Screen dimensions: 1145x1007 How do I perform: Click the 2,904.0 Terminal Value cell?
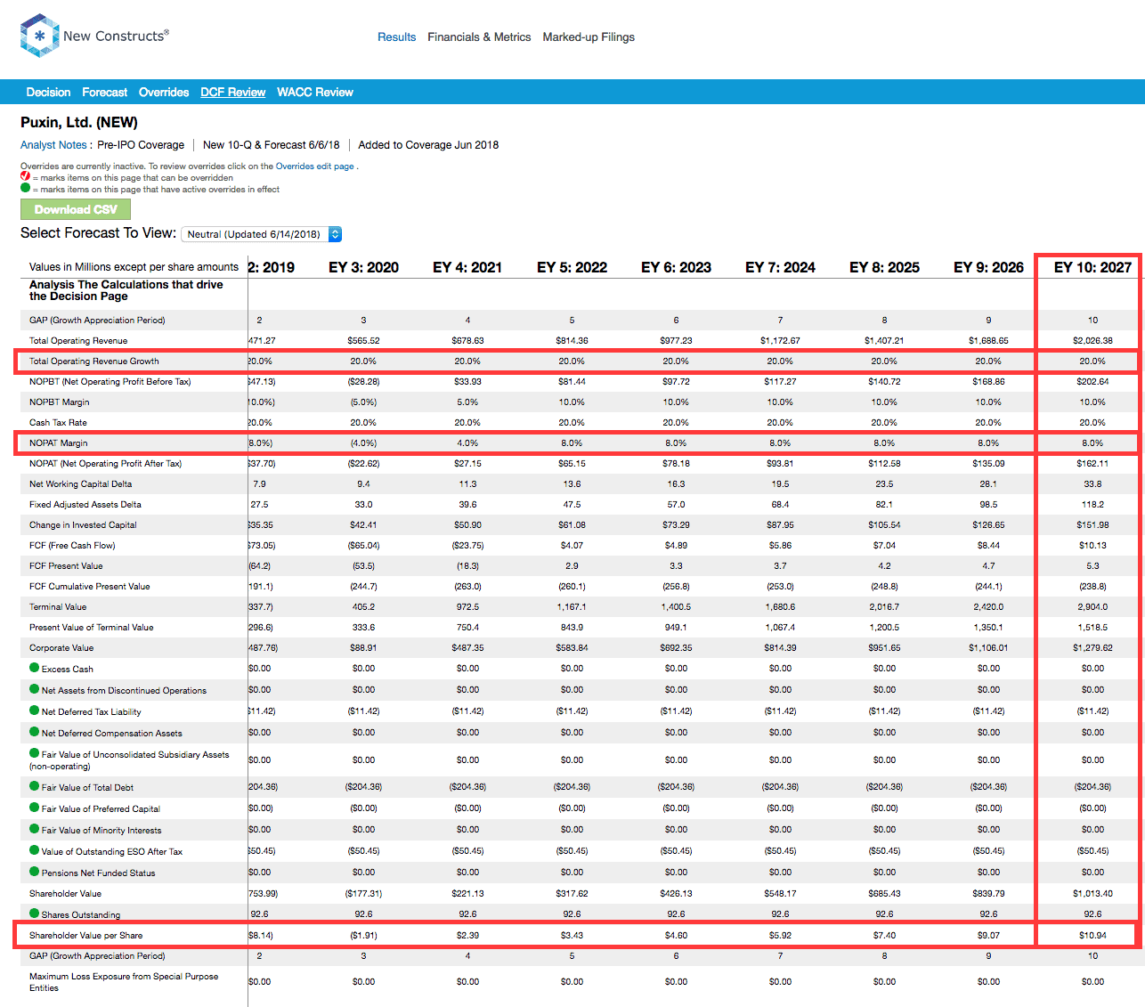click(1092, 607)
